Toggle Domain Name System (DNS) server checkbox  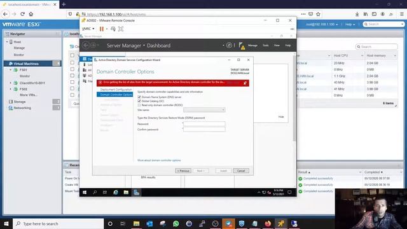point(139,97)
